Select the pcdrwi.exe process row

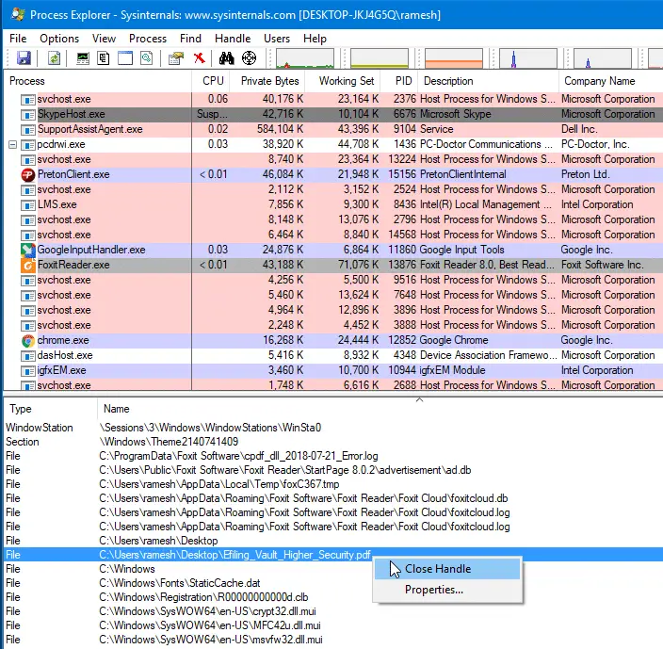coord(333,145)
